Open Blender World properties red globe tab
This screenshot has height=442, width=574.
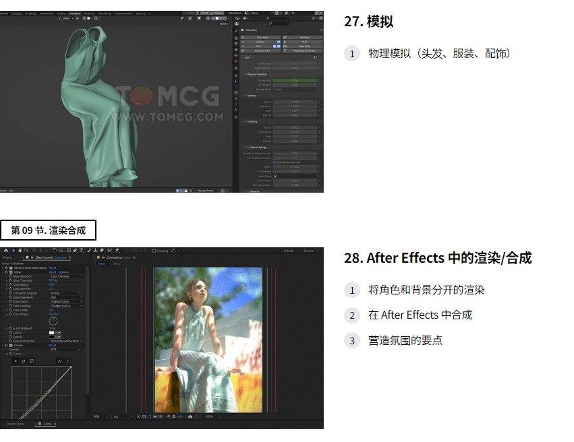pyautogui.click(x=236, y=61)
